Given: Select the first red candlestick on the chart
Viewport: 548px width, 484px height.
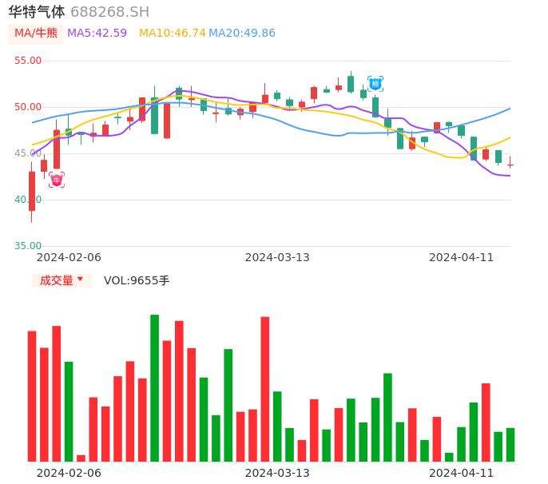Looking at the screenshot, I should pyautogui.click(x=32, y=191).
